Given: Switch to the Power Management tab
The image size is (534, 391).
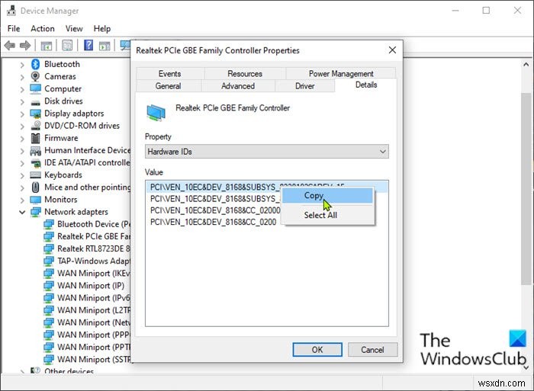Looking at the screenshot, I should tap(341, 73).
